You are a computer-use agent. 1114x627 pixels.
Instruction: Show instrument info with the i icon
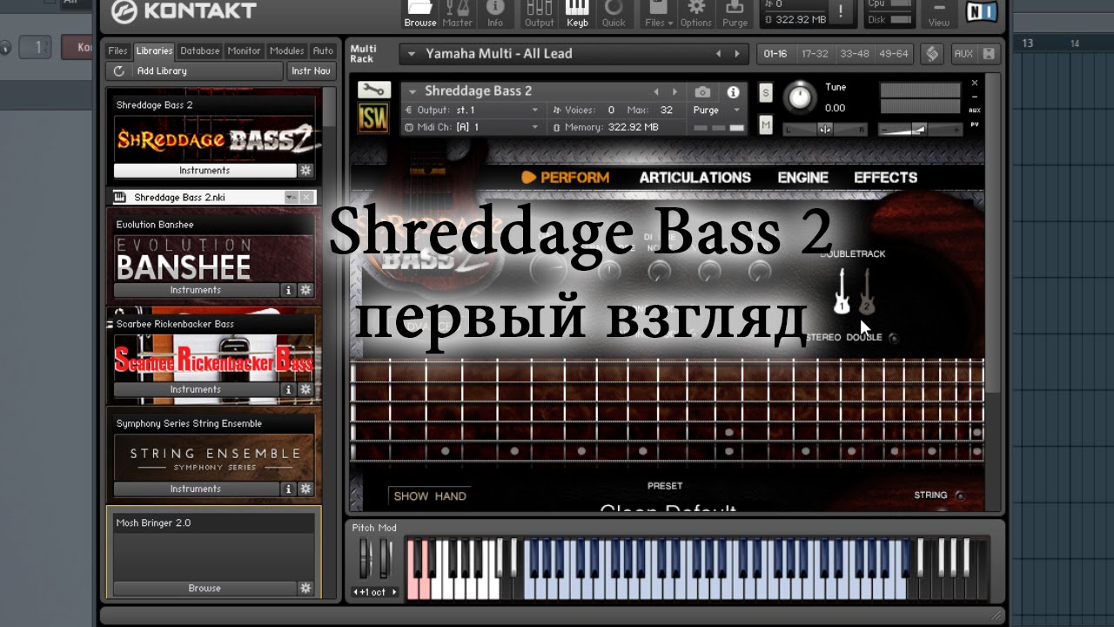[x=733, y=91]
